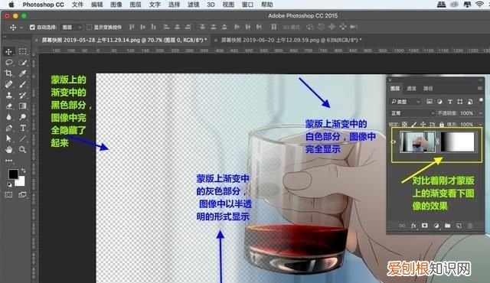Viewport: 490px width, 283px height.
Task: Switch to the 路径 tab
Action: pyautogui.click(x=428, y=89)
